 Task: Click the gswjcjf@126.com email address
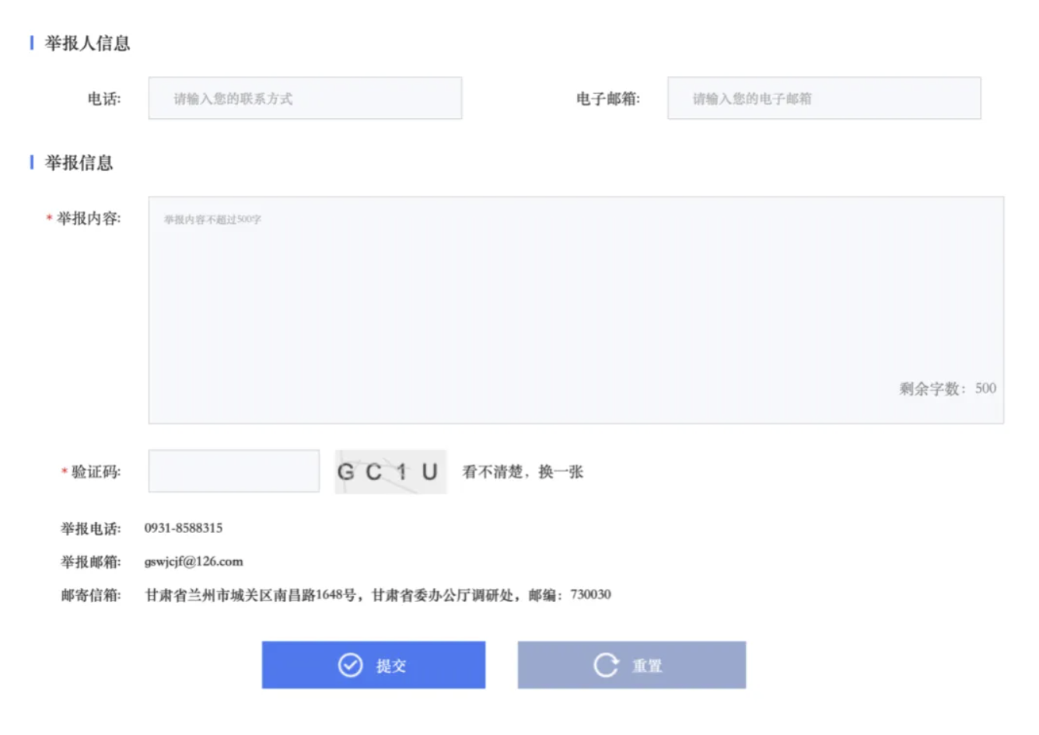click(x=194, y=562)
